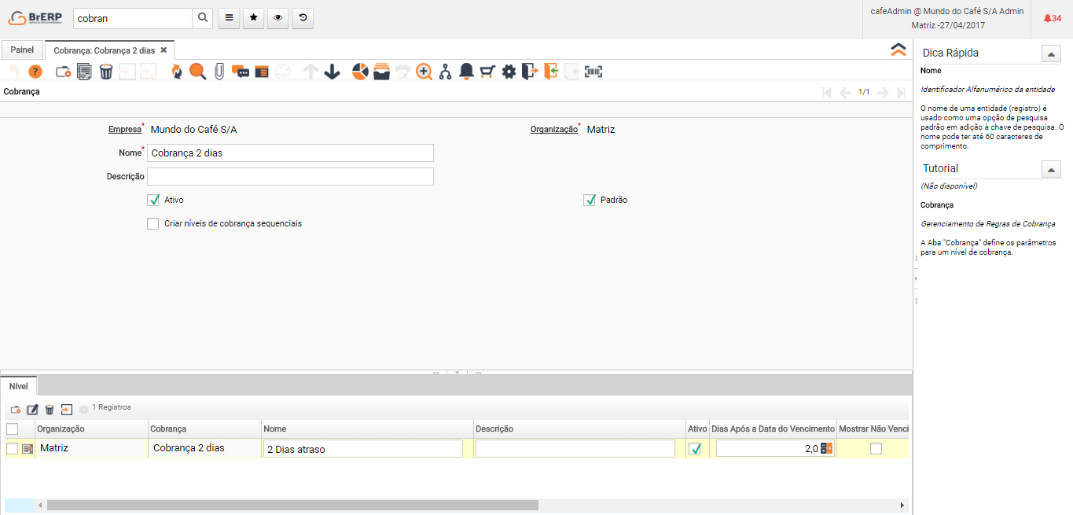This screenshot has width=1073, height=515.
Task: Add a new row in Nível tab
Action: pyautogui.click(x=15, y=410)
